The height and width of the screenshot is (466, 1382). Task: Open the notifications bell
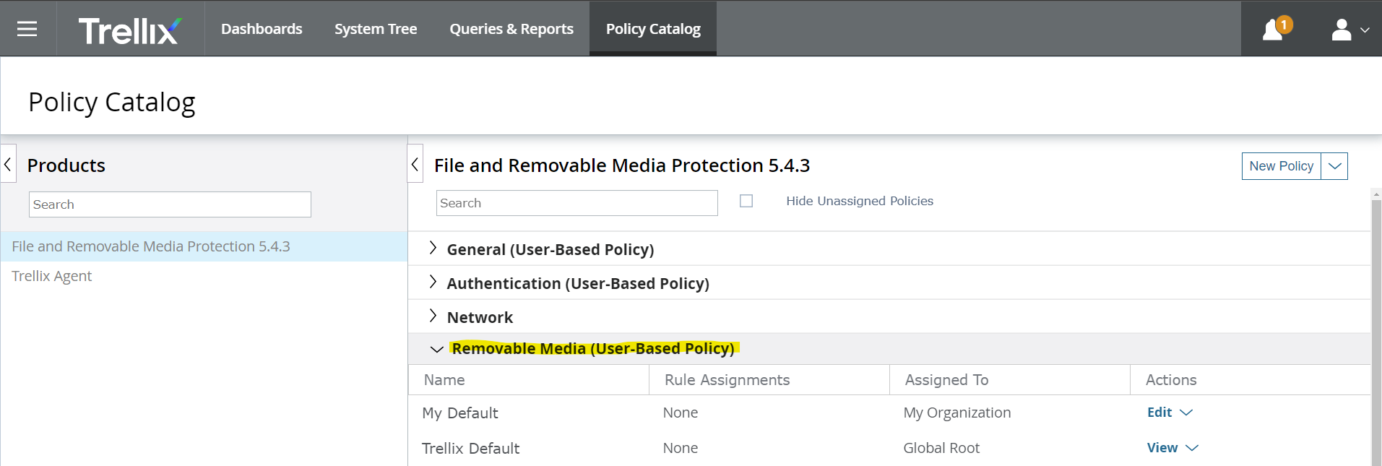(x=1273, y=30)
